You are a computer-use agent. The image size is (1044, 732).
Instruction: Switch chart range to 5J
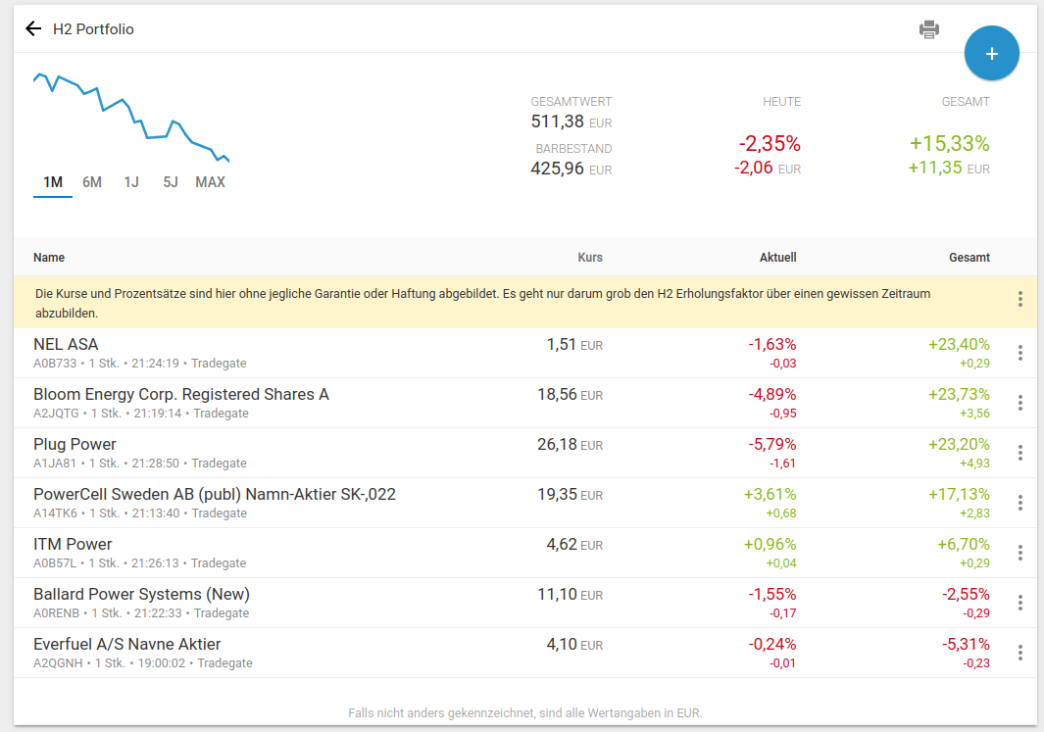click(171, 182)
